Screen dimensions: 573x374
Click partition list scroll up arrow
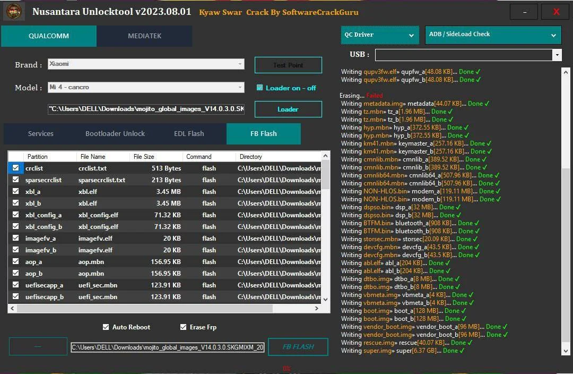(x=325, y=156)
